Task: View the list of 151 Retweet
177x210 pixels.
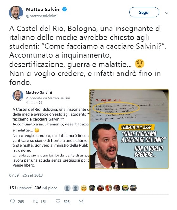Action: tap(20, 188)
